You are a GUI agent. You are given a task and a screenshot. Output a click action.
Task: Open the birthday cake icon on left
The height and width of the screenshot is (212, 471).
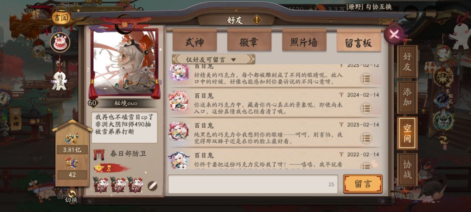point(60,43)
